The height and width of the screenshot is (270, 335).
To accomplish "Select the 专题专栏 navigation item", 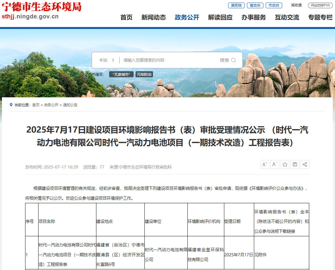I will click(x=320, y=18).
